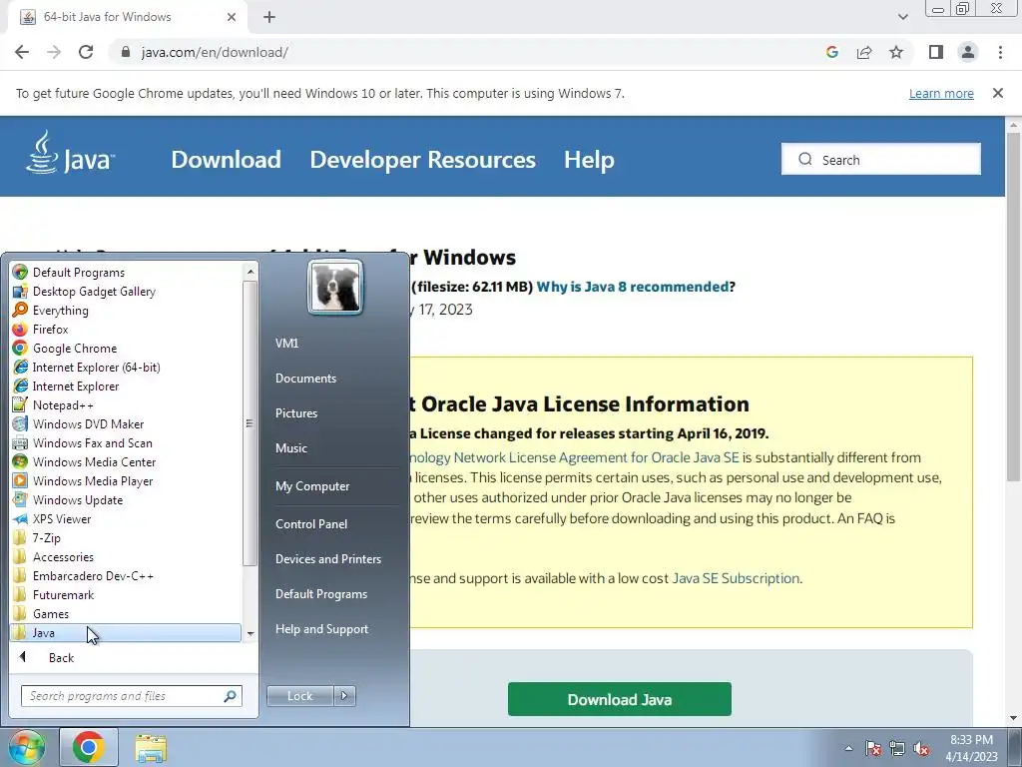Open Help in Java site navigation
1022x767 pixels.
[x=589, y=160]
